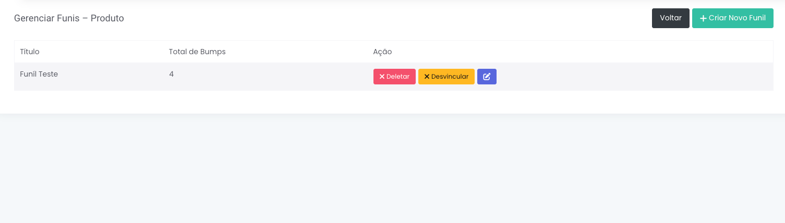The image size is (785, 223).
Task: Click the edit pencil icon for Funil Teste
Action: pos(487,77)
